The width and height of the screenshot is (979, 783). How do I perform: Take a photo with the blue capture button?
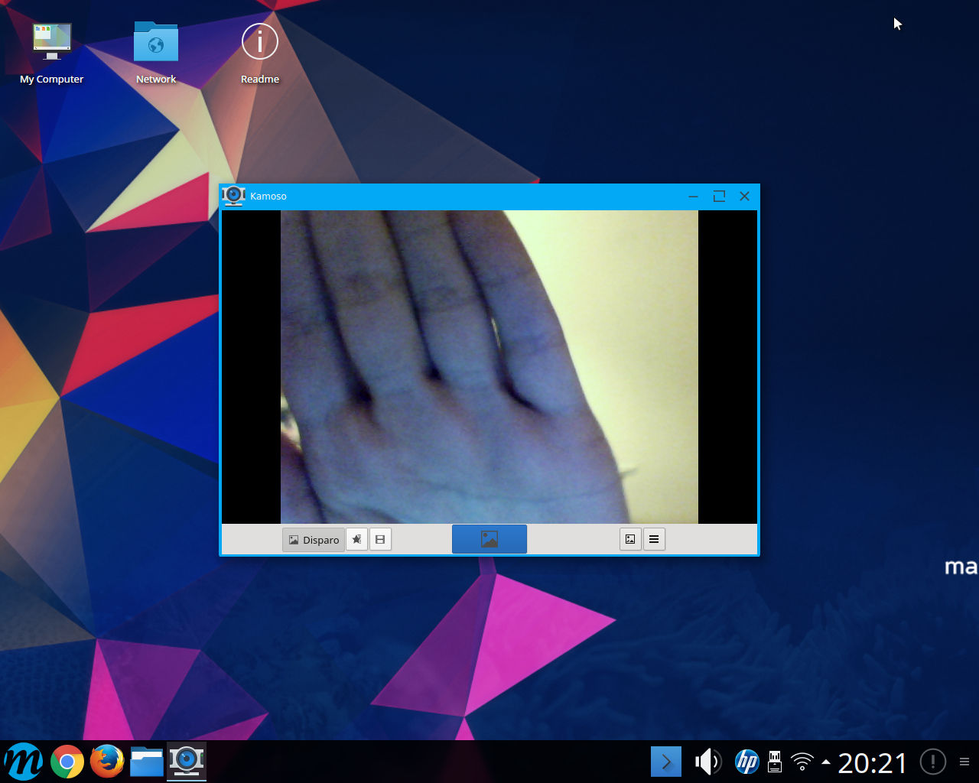[489, 539]
